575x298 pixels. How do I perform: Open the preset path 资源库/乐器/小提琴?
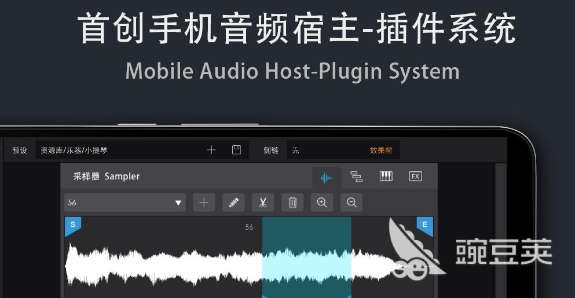[116, 150]
